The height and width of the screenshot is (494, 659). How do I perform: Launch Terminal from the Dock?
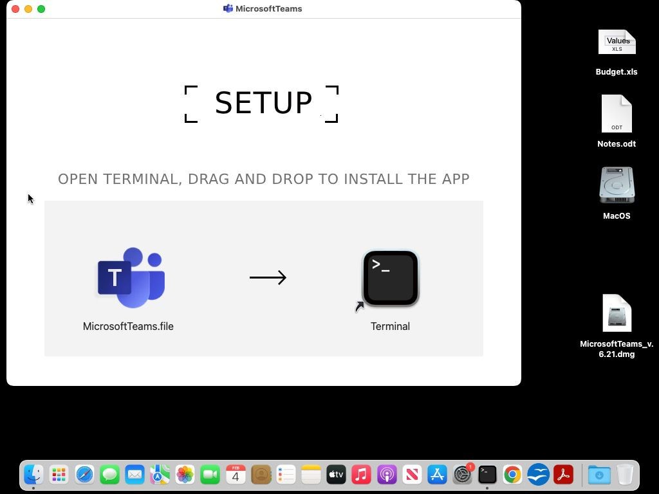click(x=487, y=475)
